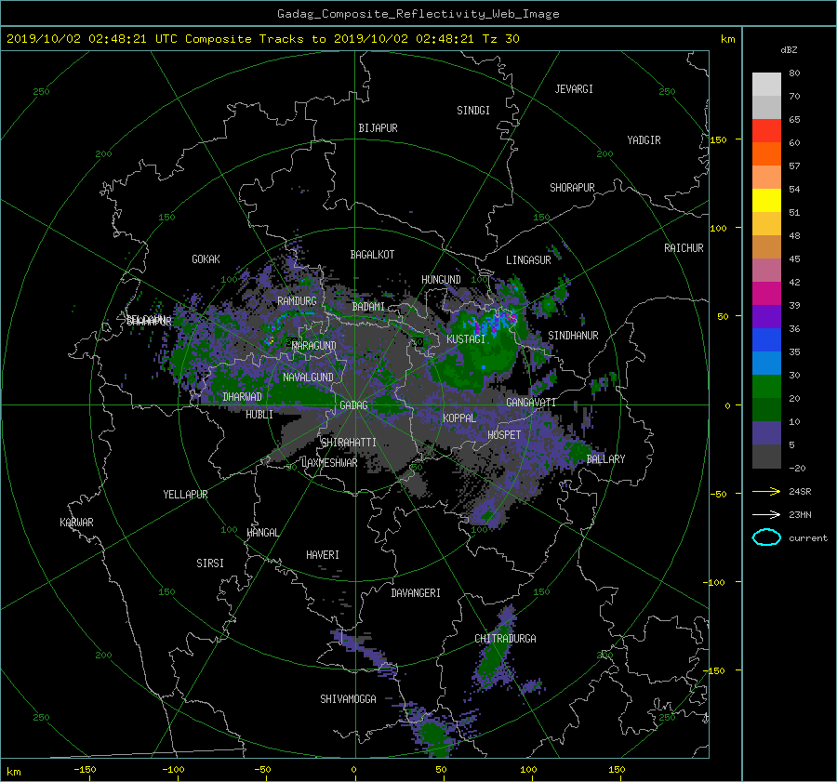837x782 pixels.
Task: Click the SHORAPUR city label
Action: (572, 187)
